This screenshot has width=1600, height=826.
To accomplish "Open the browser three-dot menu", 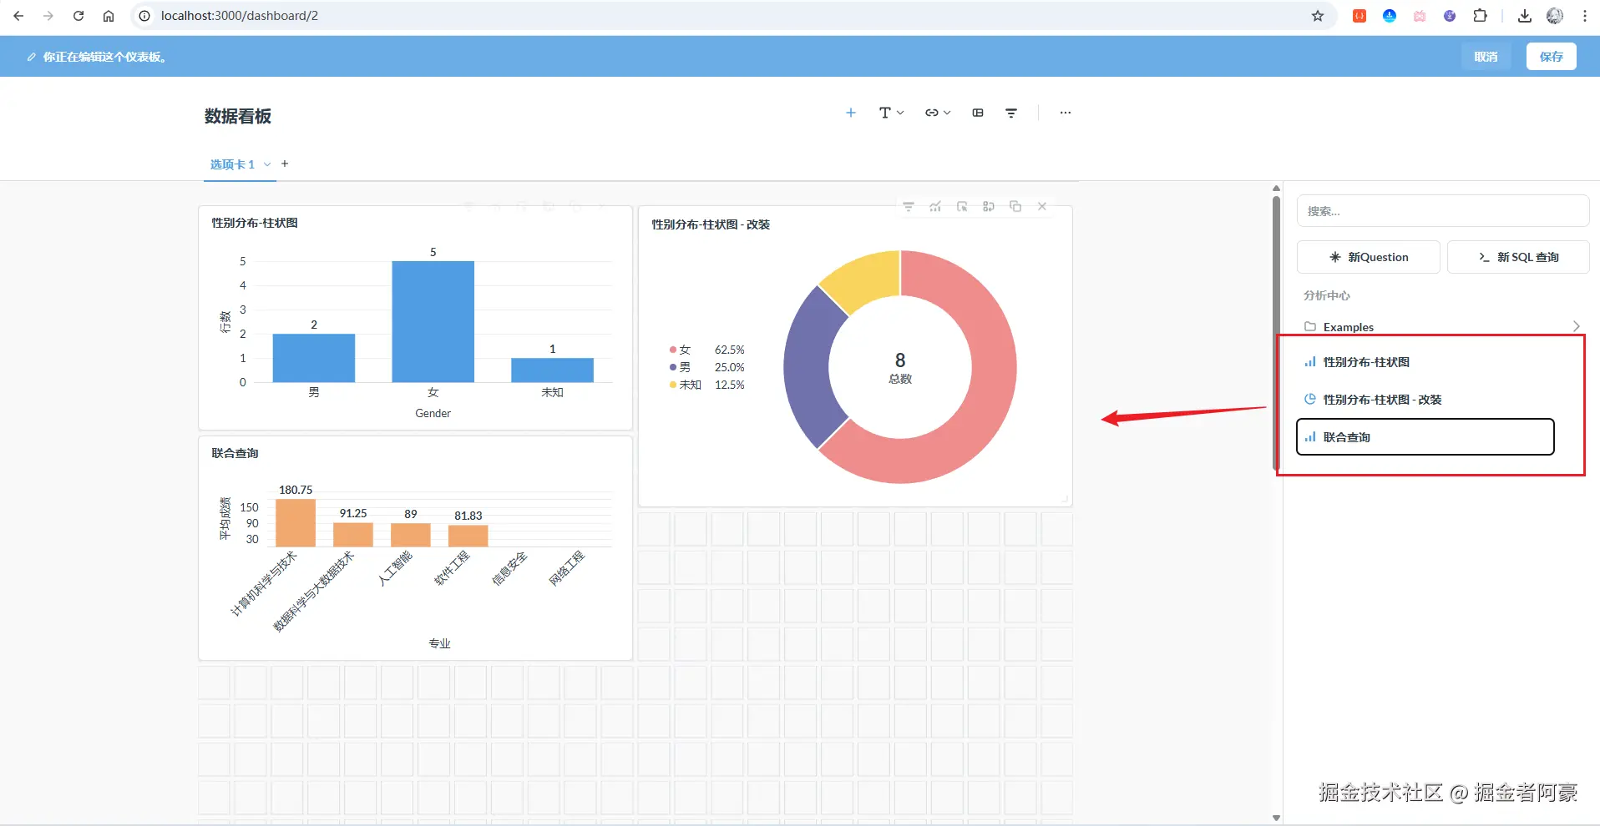I will point(1585,16).
